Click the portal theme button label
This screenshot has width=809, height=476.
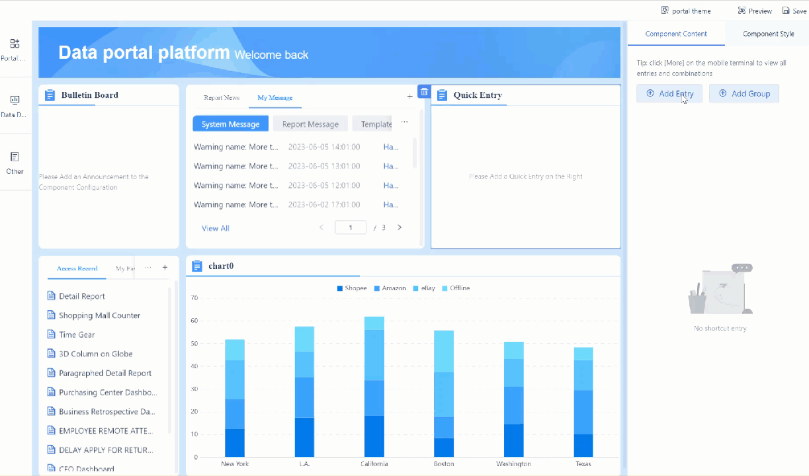pyautogui.click(x=691, y=11)
